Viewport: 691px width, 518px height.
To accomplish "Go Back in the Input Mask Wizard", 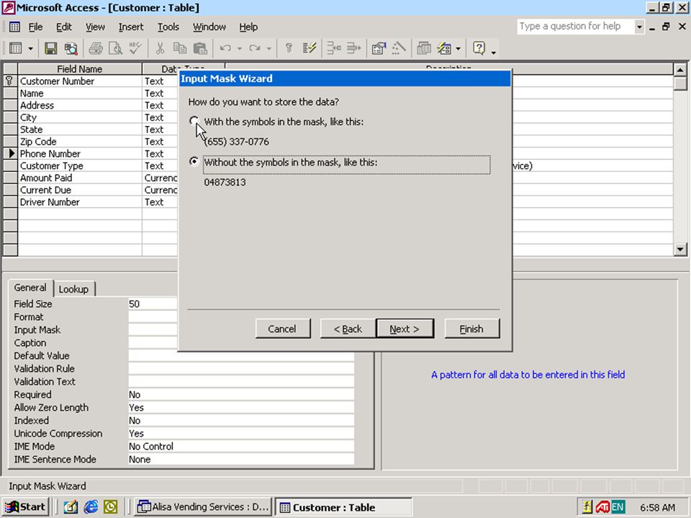I will pyautogui.click(x=348, y=329).
